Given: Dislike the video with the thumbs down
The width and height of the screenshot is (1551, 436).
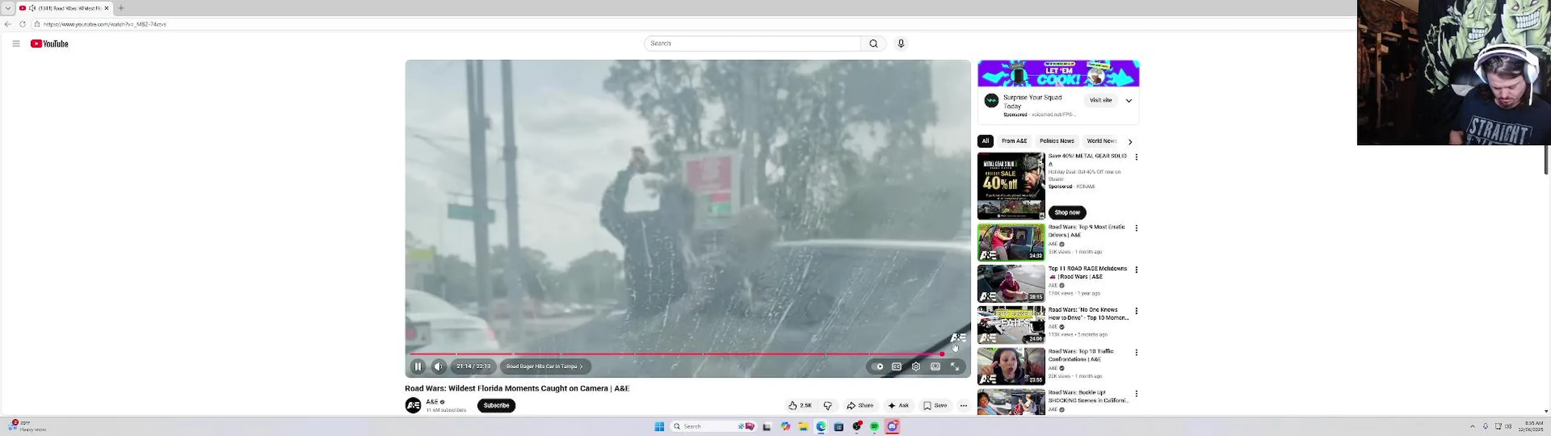Looking at the screenshot, I should 828,406.
